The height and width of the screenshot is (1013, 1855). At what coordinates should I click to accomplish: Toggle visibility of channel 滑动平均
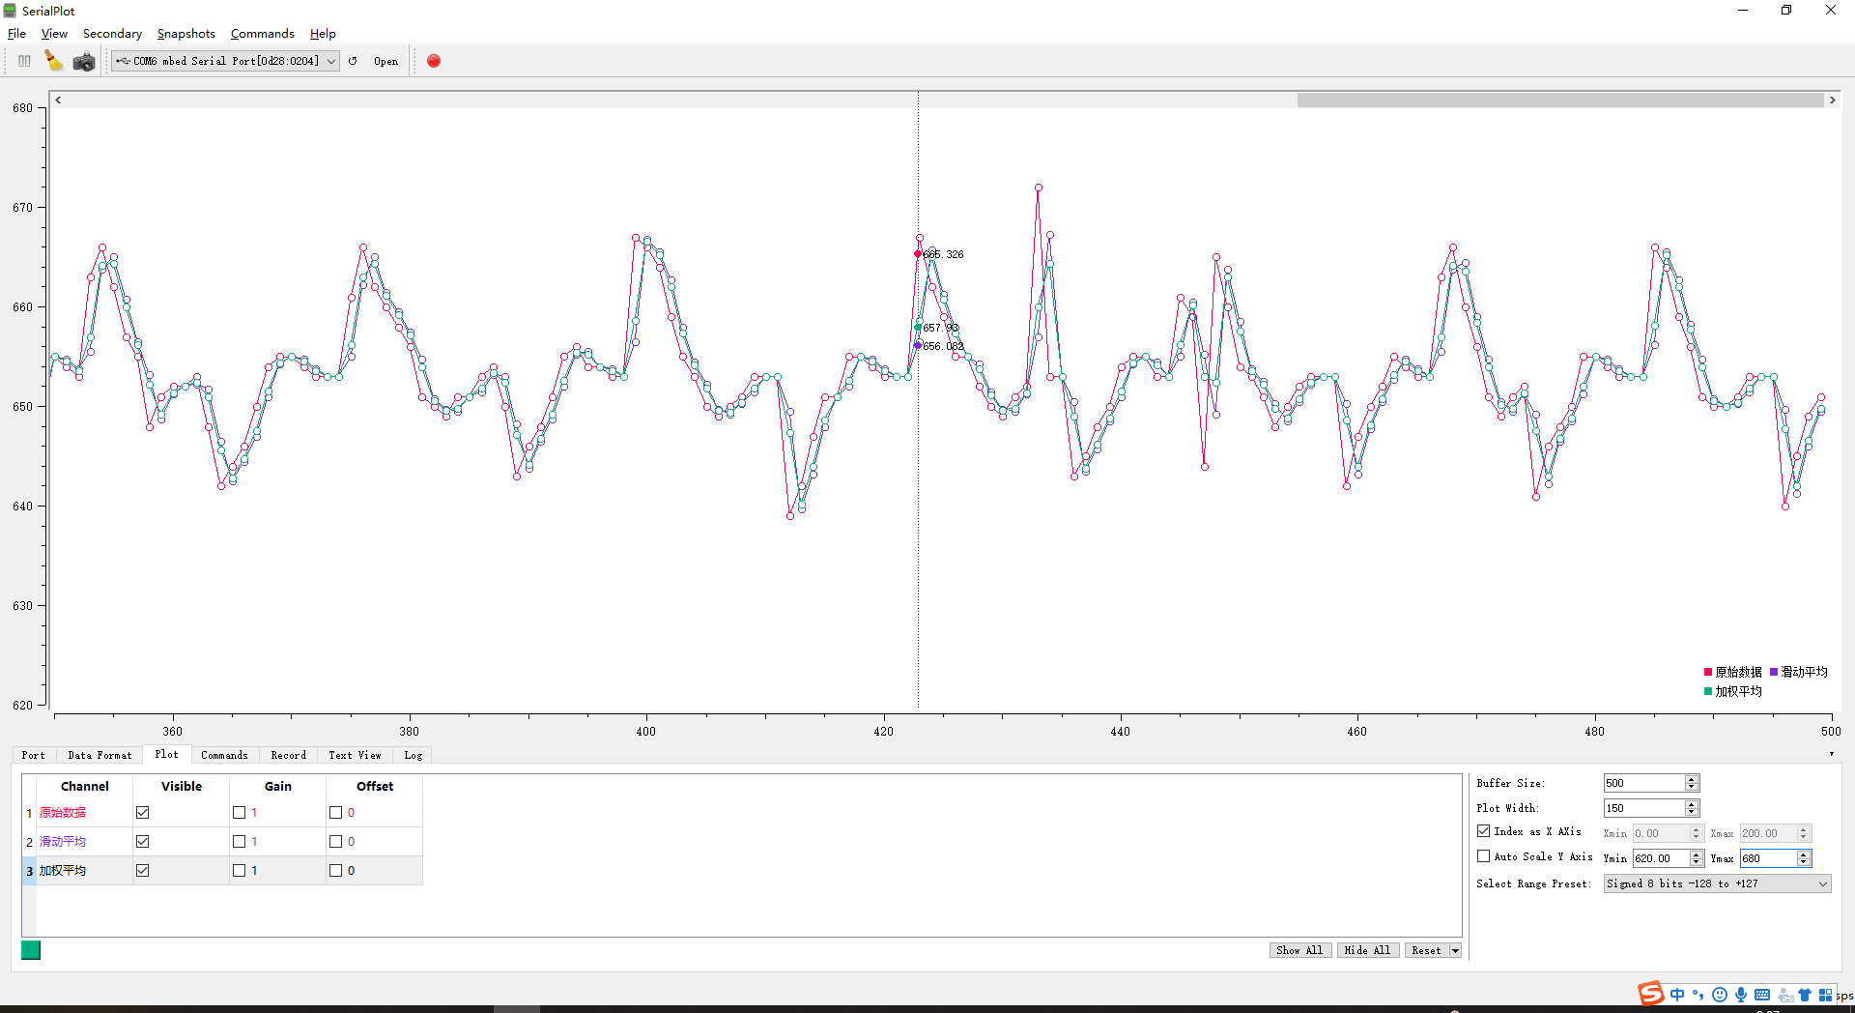click(143, 842)
